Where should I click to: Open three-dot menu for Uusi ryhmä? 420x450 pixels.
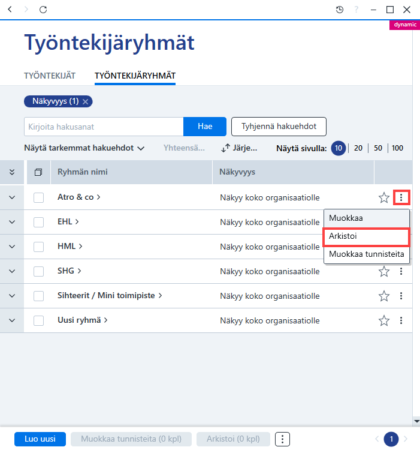coord(401,320)
